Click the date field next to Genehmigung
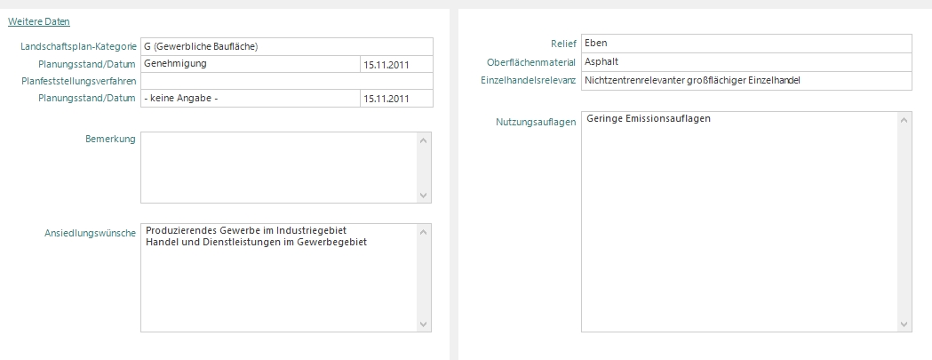932x360 pixels. tap(396, 64)
